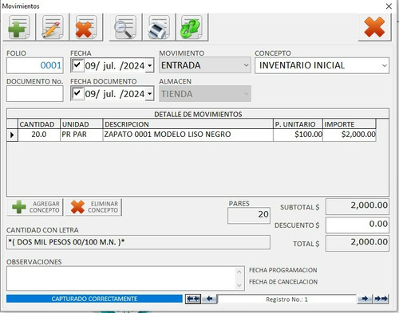
Task: Click the DESCUENTO $ input field
Action: click(358, 225)
